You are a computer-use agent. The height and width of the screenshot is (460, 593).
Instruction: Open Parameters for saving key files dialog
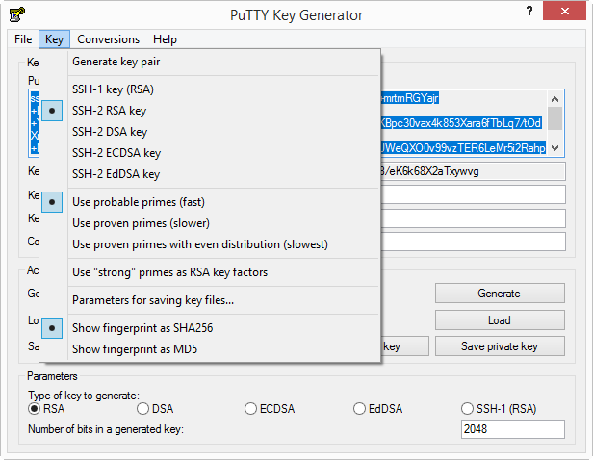(210, 300)
